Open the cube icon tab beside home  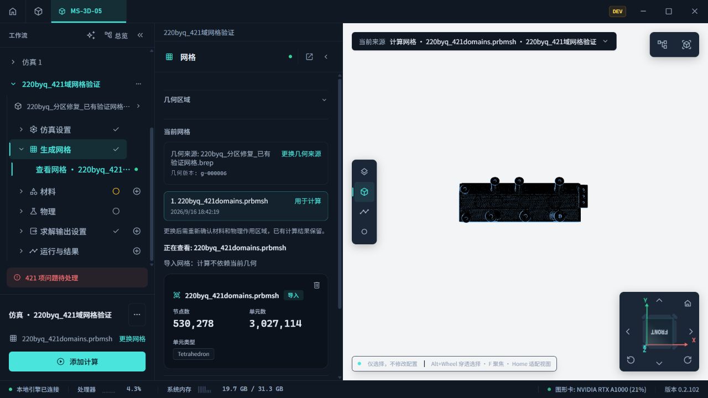(x=38, y=11)
